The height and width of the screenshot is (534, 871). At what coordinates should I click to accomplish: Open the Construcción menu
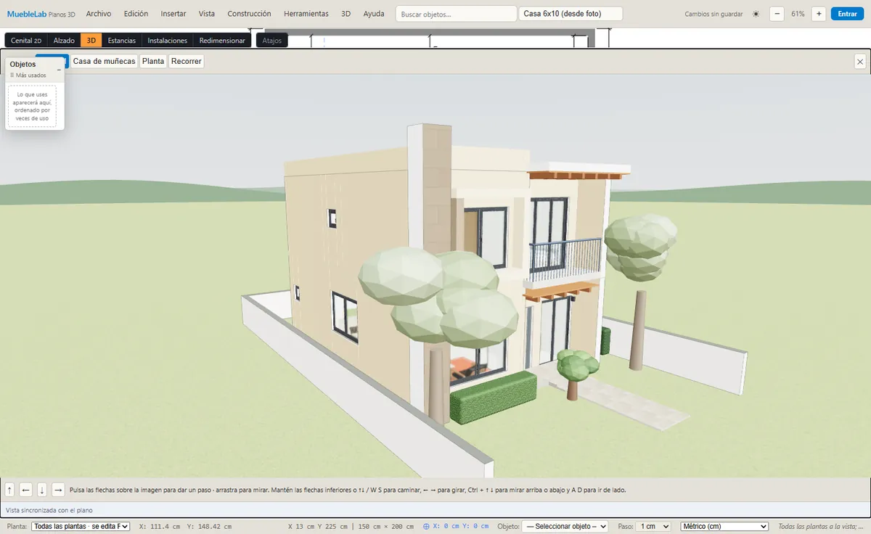click(x=249, y=14)
